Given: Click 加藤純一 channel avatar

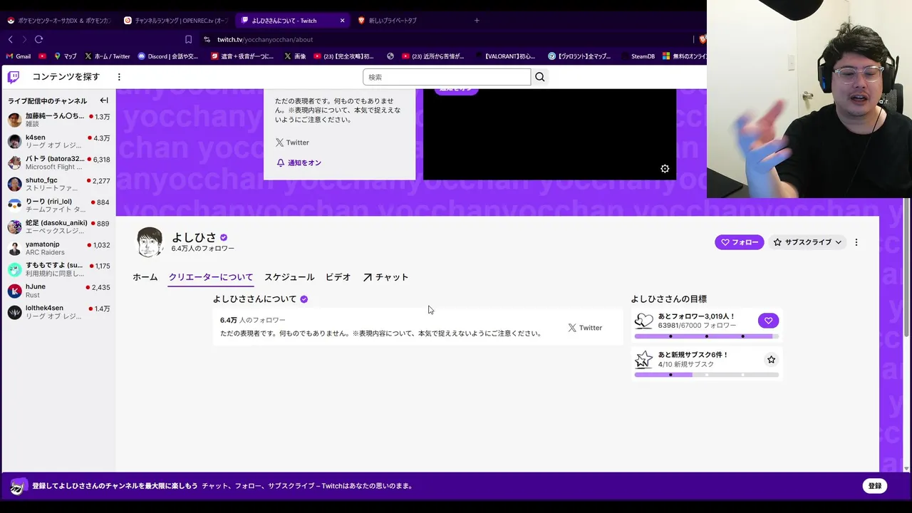Looking at the screenshot, I should click(x=14, y=120).
